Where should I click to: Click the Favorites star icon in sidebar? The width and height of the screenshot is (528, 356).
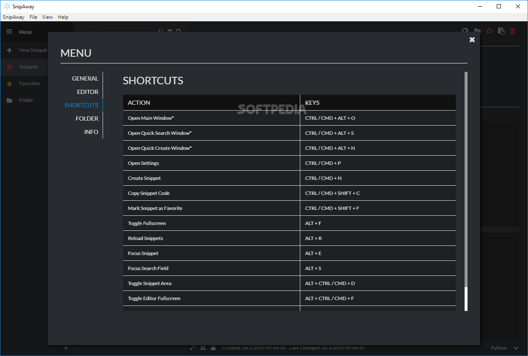[10, 83]
